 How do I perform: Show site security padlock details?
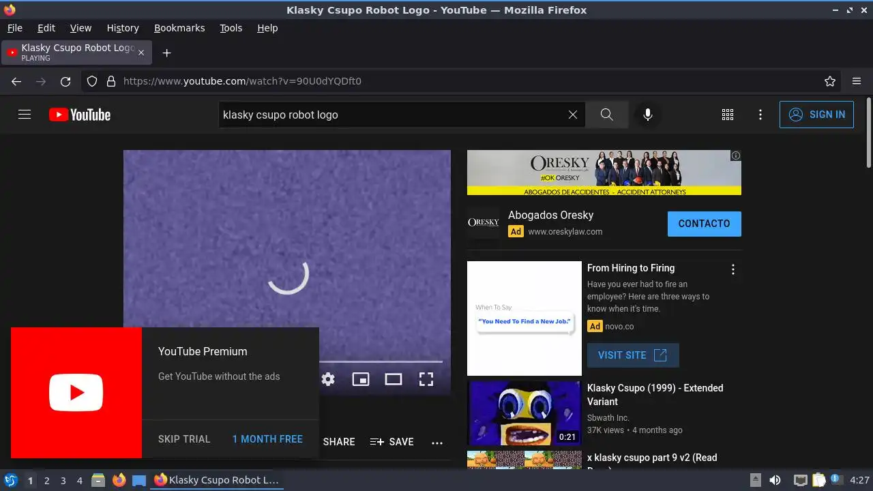click(x=111, y=81)
